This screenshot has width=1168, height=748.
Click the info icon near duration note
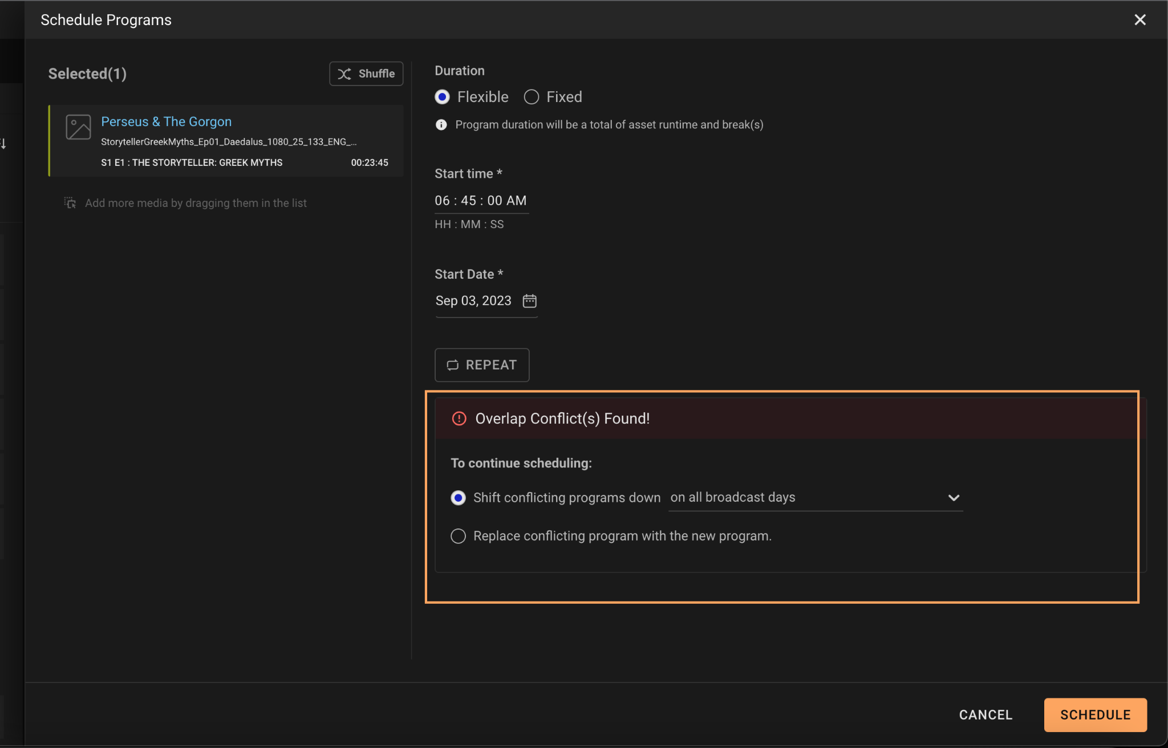pyautogui.click(x=441, y=125)
